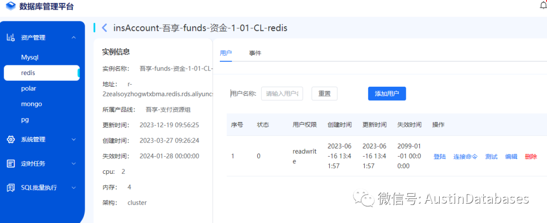Image resolution: width=547 pixels, height=223 pixels.
Task: Click the 创建时间 column header
Action: [x=339, y=125]
